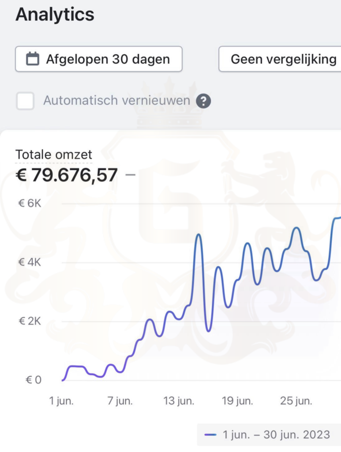341x452 pixels.
Task: Click the € 6K y-axis label
Action: coord(30,203)
